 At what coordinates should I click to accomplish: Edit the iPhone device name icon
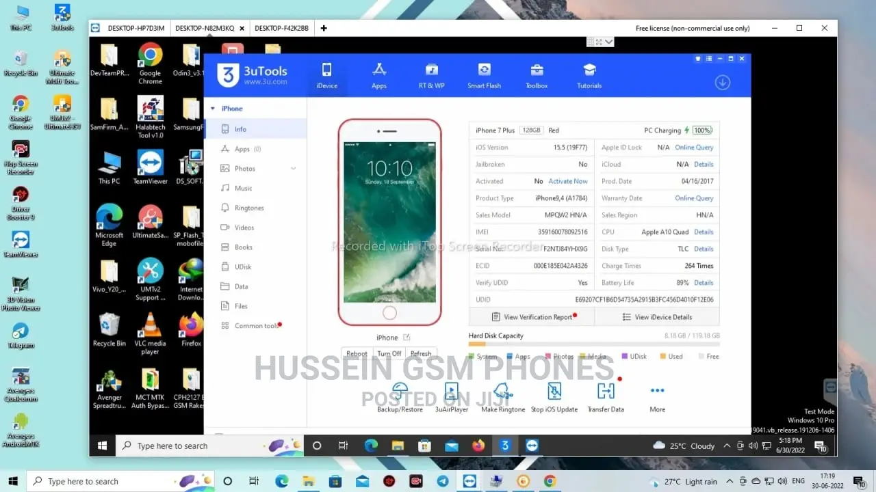pyautogui.click(x=407, y=337)
